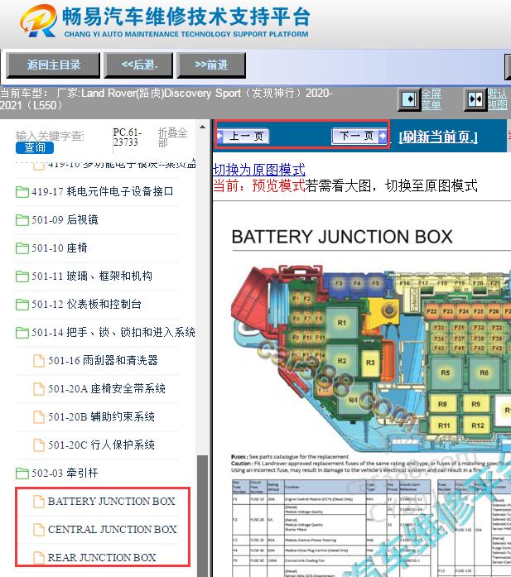Image resolution: width=511 pixels, height=577 pixels.
Task: Open document 501-16 雨刮器和清洗器
Action: click(x=103, y=361)
